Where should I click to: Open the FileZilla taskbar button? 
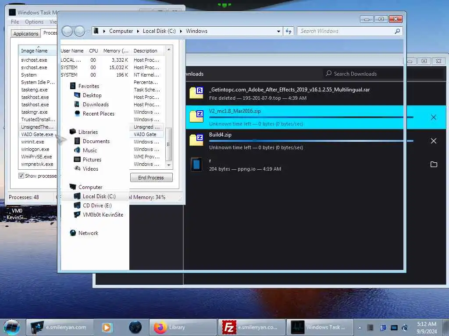tap(251, 327)
